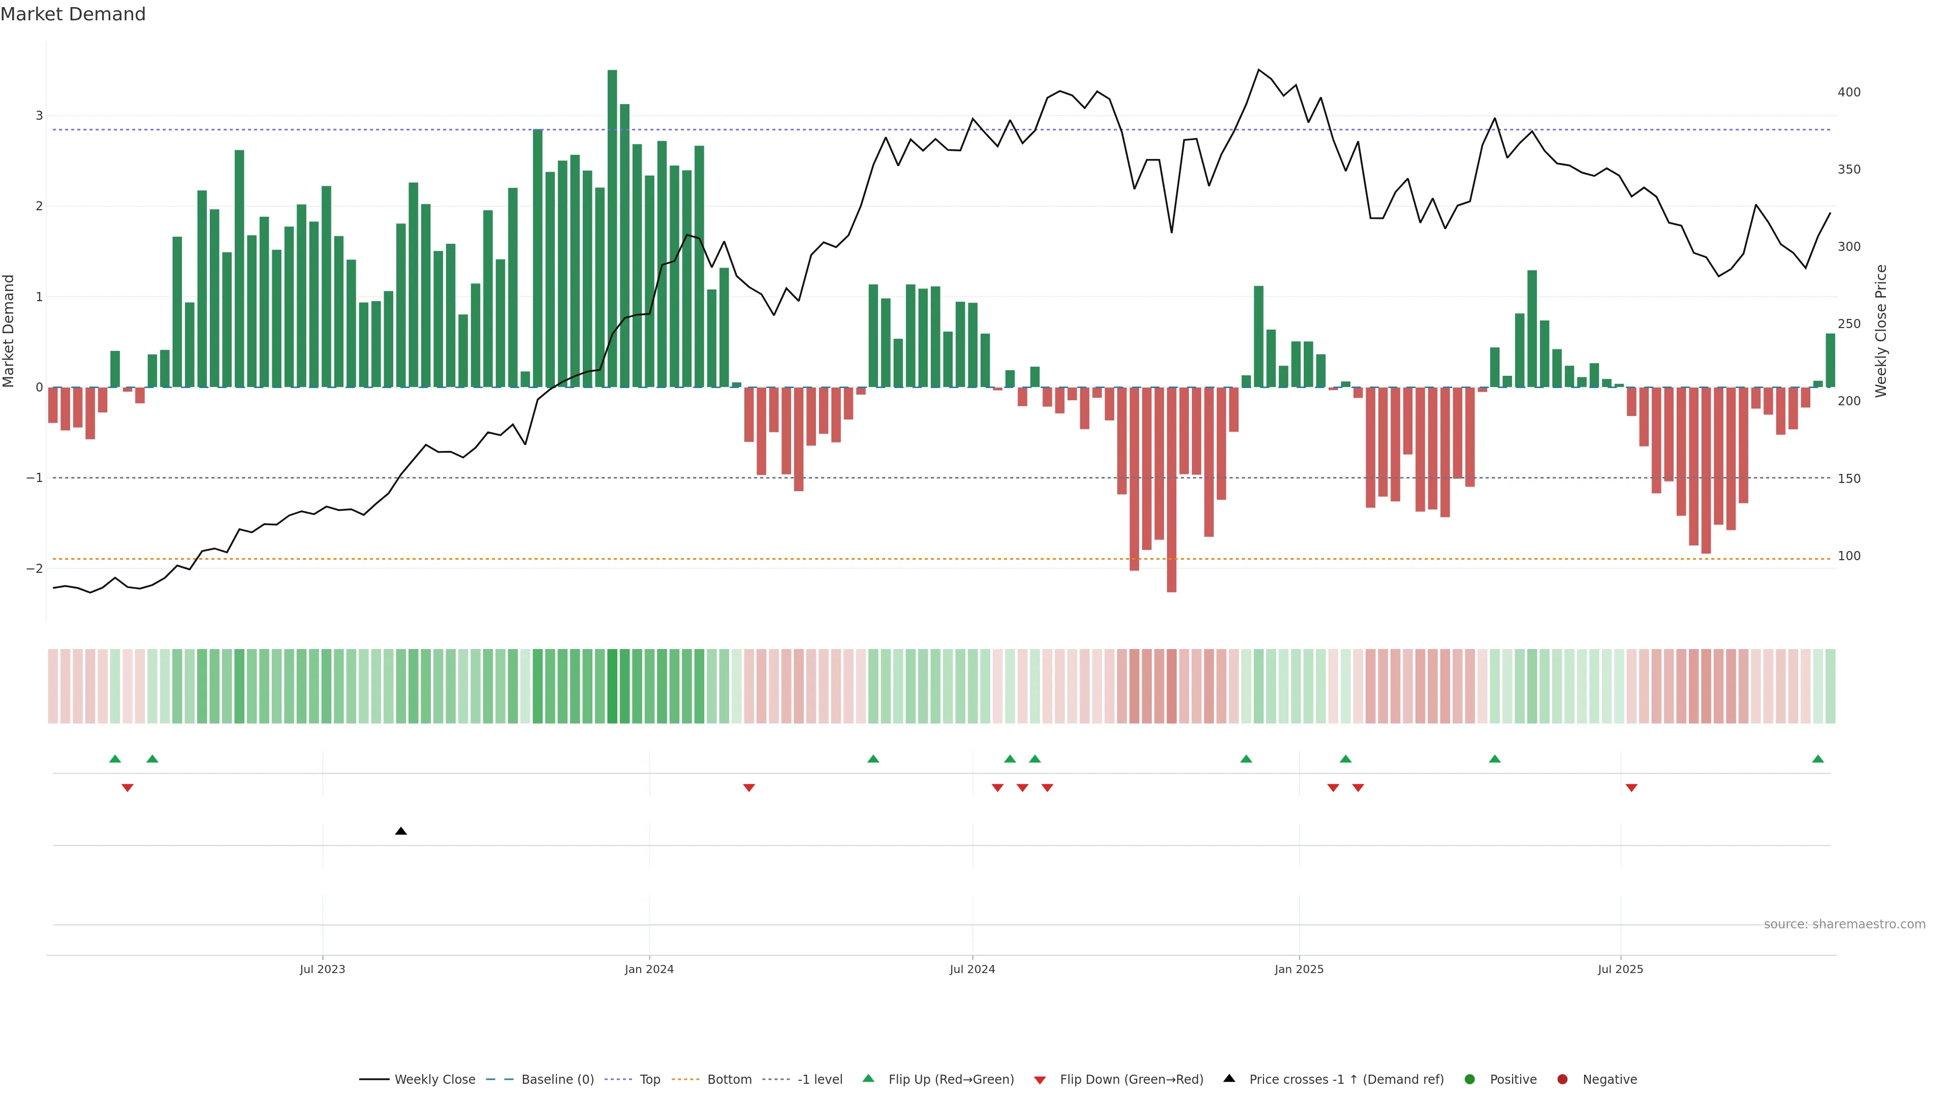Click the black triangle icon in the legend
The height and width of the screenshot is (1097, 1951).
pos(1229,1078)
